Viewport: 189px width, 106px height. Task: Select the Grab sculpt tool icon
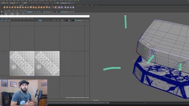[x=12, y=7]
